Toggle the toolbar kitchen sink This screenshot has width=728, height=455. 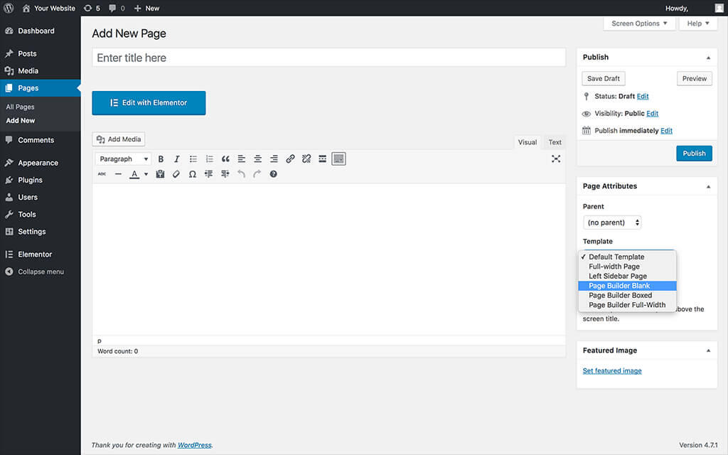point(338,159)
